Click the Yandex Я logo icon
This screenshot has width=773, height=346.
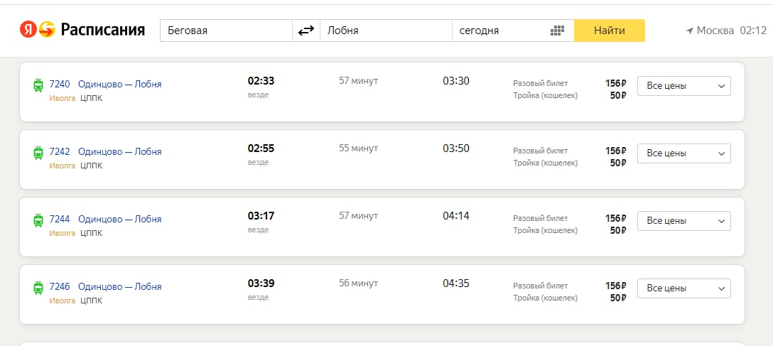28,30
